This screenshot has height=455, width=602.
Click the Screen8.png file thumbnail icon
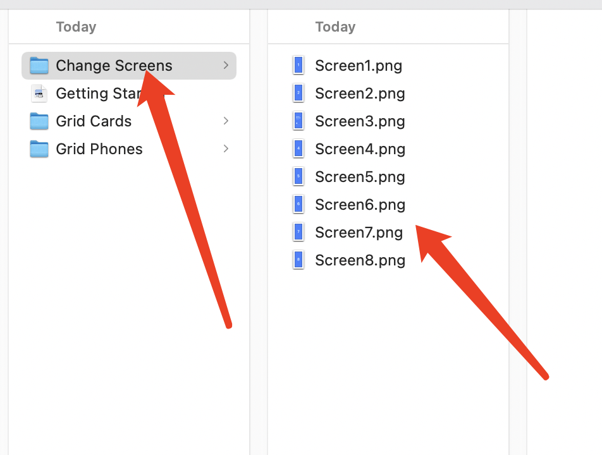click(298, 260)
